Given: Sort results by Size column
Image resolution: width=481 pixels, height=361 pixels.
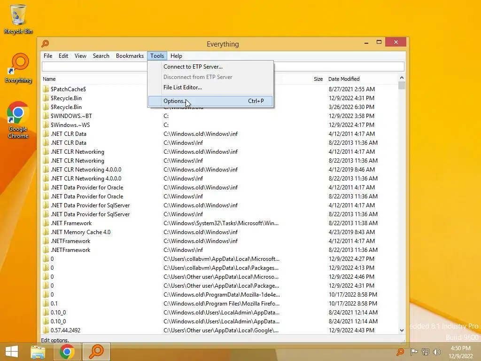Looking at the screenshot, I should tap(318, 79).
